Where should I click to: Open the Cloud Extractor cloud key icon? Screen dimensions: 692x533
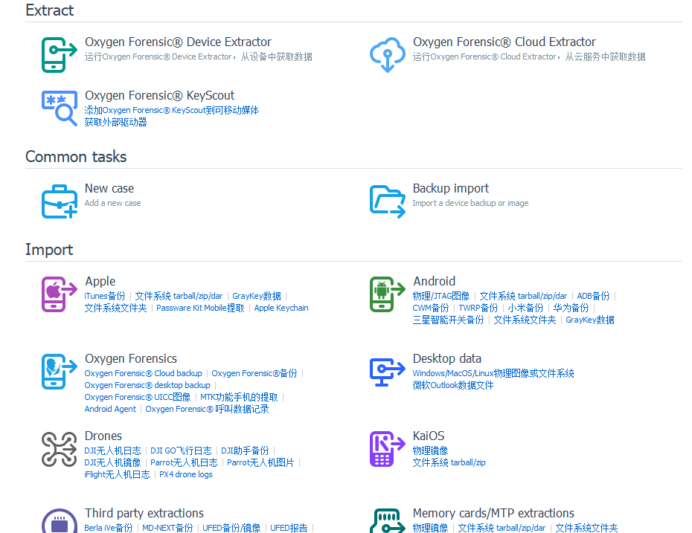pyautogui.click(x=388, y=55)
